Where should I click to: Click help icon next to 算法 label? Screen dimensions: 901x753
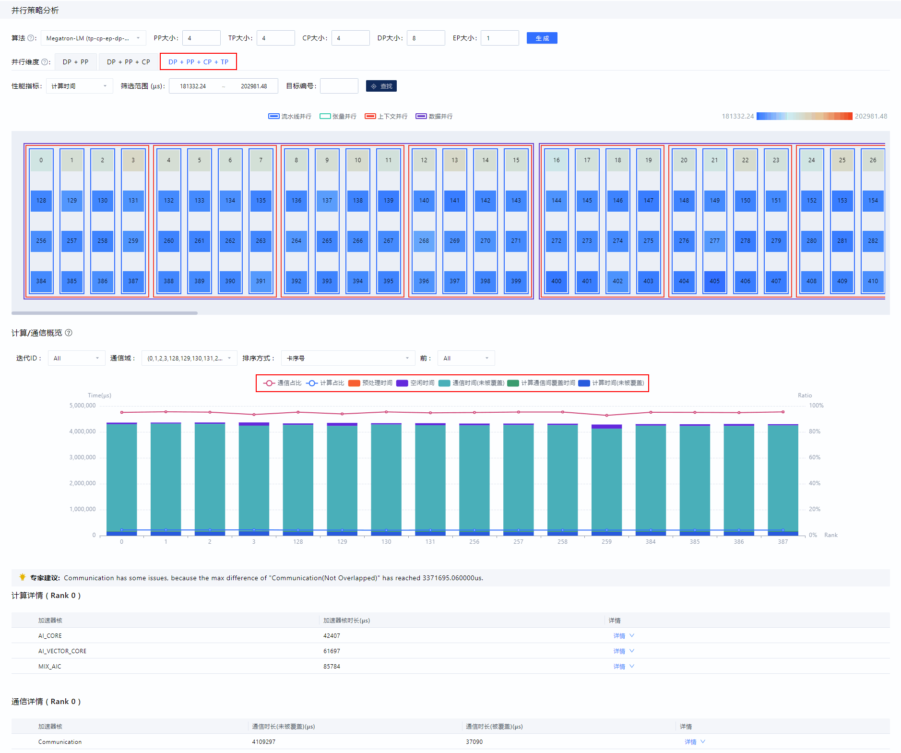point(31,38)
